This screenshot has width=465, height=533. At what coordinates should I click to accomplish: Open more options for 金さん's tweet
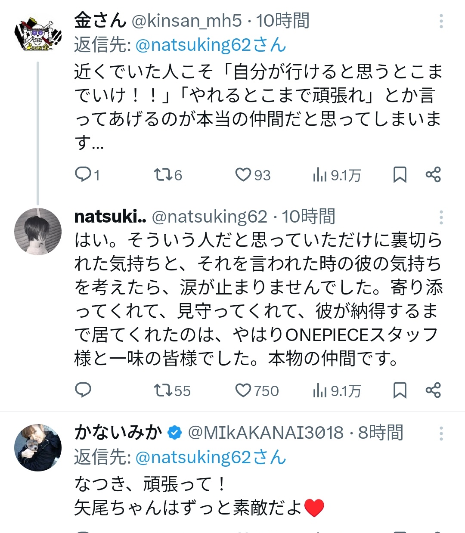click(441, 21)
